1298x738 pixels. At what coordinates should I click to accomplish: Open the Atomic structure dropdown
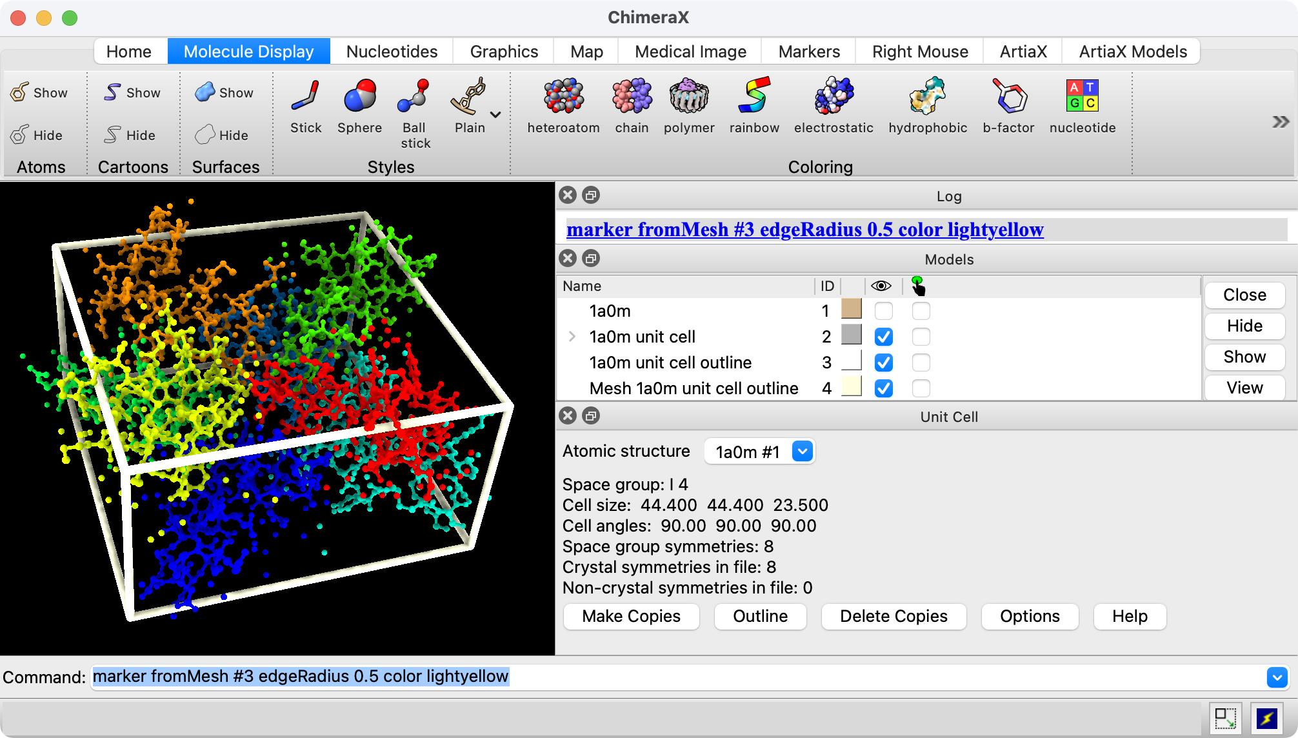tap(803, 452)
